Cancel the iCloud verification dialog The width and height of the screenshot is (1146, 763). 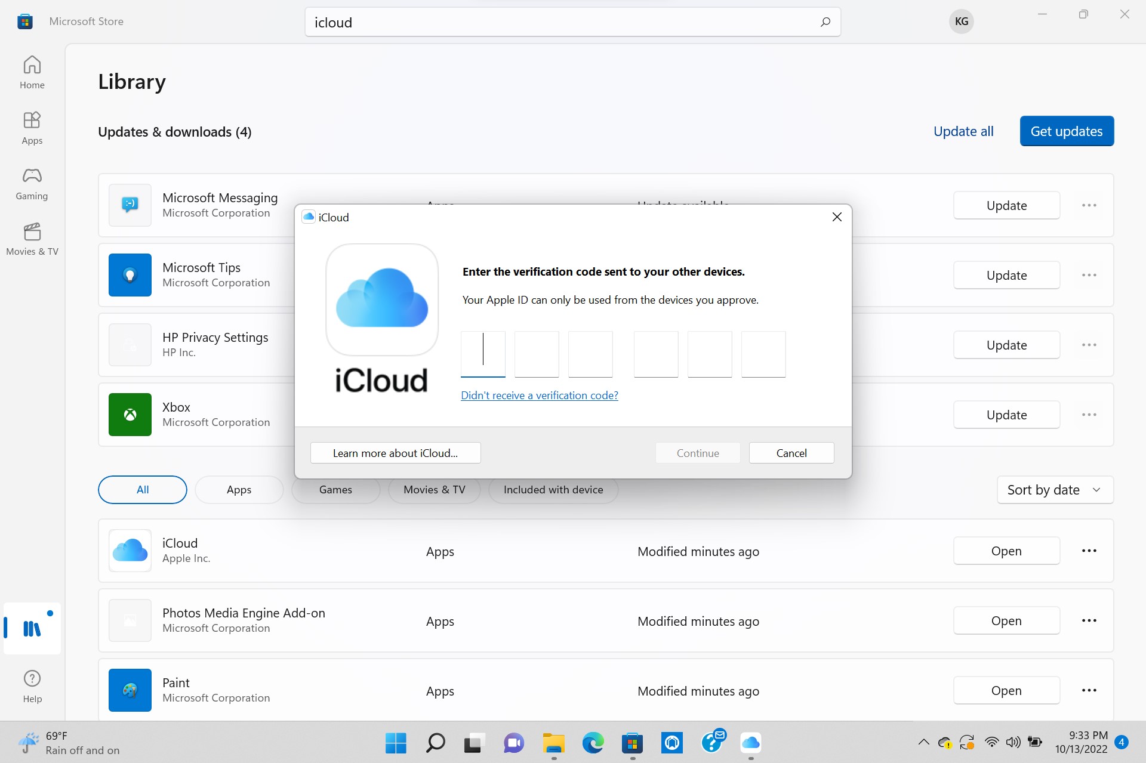coord(791,453)
